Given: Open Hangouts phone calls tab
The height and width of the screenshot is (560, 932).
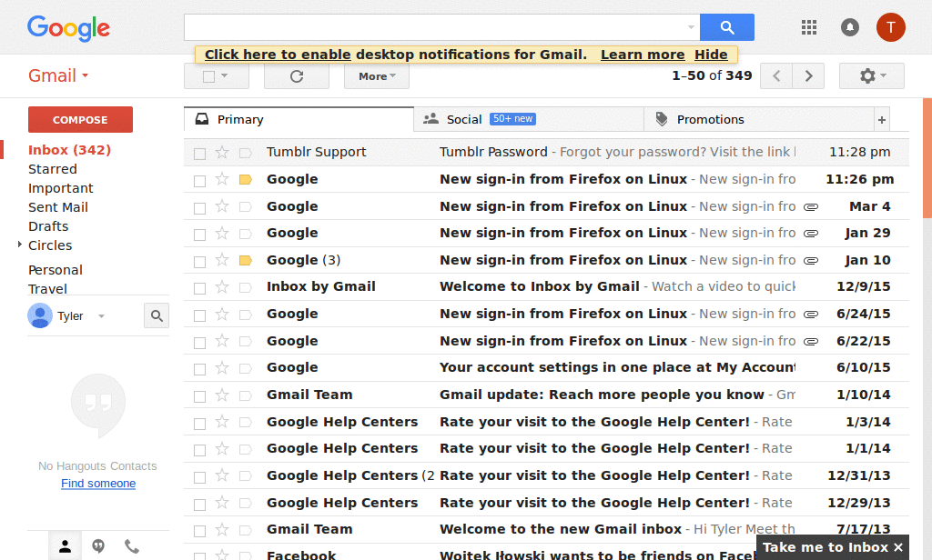Looking at the screenshot, I should pos(132,546).
